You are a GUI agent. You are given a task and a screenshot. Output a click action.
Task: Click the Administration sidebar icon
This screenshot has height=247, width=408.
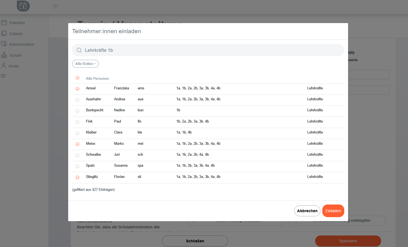pos(4,44)
